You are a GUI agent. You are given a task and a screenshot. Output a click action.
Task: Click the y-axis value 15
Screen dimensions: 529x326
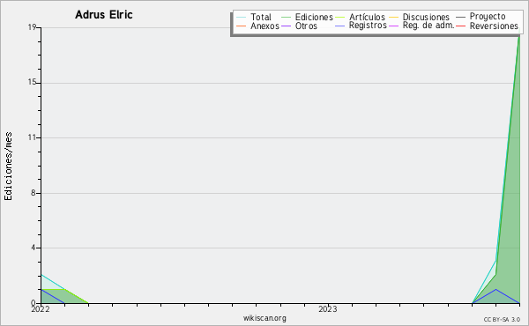pyautogui.click(x=32, y=83)
